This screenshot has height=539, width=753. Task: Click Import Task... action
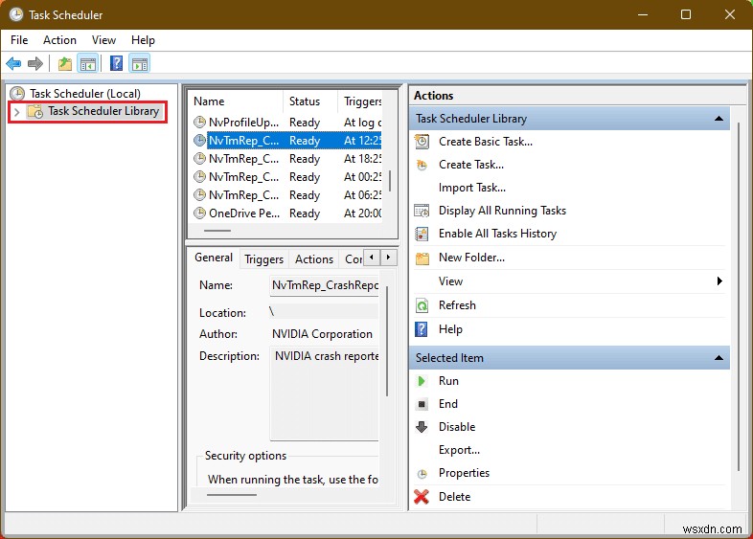472,188
